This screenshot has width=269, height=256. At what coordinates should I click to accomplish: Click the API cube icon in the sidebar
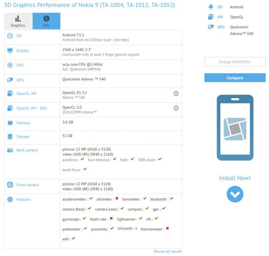coord(211,17)
